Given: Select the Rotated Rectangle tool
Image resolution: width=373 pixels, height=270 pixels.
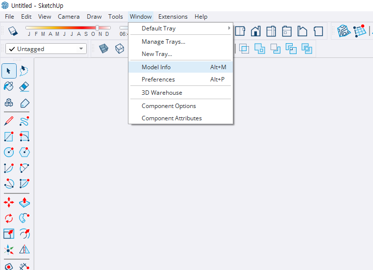Looking at the screenshot, I should [x=25, y=136].
